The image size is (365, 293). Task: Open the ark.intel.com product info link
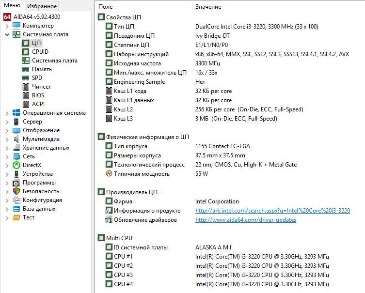click(x=272, y=211)
